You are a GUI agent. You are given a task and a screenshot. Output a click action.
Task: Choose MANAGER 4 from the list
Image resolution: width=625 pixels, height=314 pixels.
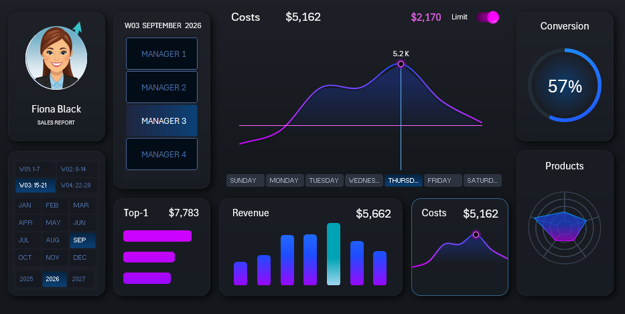[161, 155]
